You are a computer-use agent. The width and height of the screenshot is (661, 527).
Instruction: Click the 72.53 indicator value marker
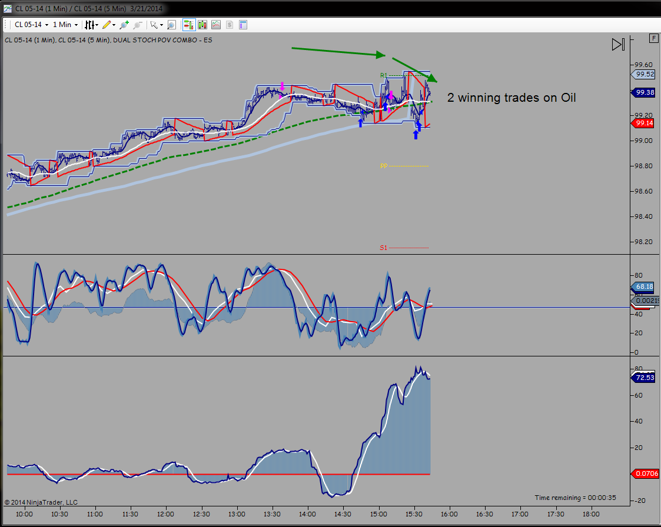(x=643, y=378)
